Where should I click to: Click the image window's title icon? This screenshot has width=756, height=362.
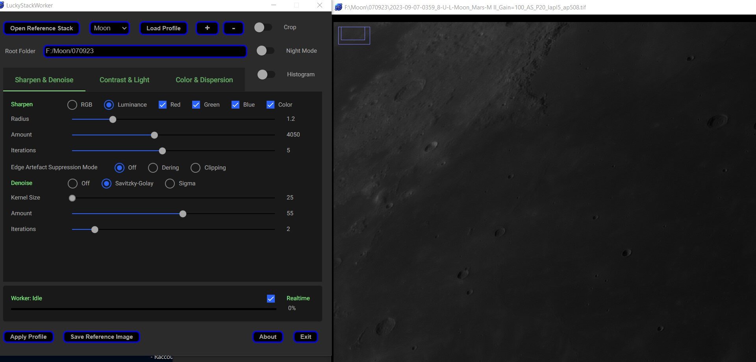[338, 7]
